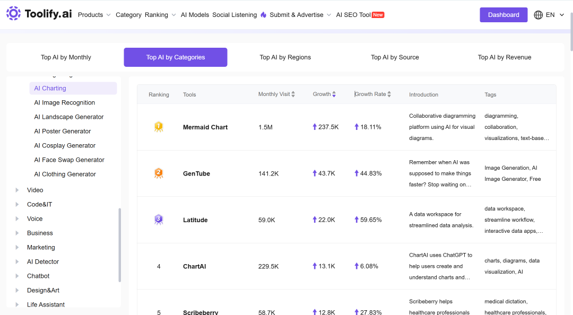Viewport: 573px width, 315px height.
Task: Select AI Poster Generator in sidebar
Action: pos(63,131)
